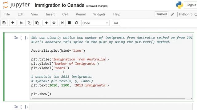This screenshot has height=110, width=197.
Task: Click the plt.ylabel('Number of Immigrants') line
Action: [65, 64]
